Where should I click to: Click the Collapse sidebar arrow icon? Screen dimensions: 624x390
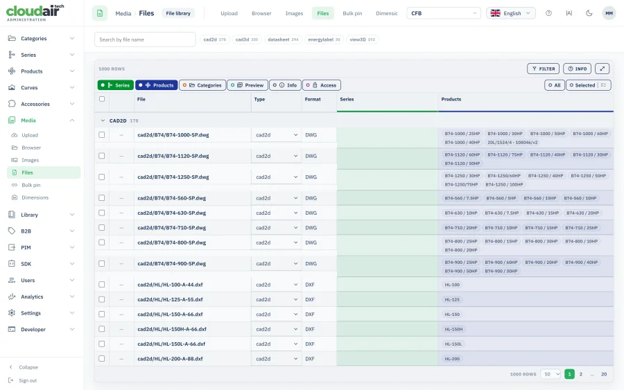(10, 367)
